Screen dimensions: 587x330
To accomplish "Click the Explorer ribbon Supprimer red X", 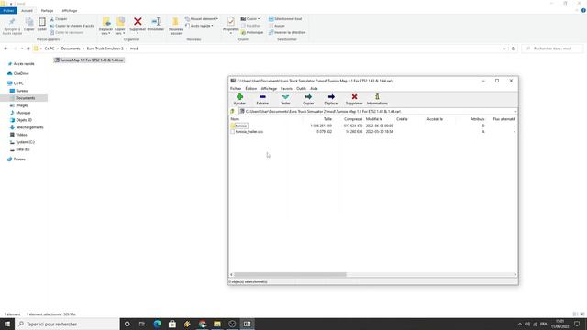I will (x=138, y=22).
